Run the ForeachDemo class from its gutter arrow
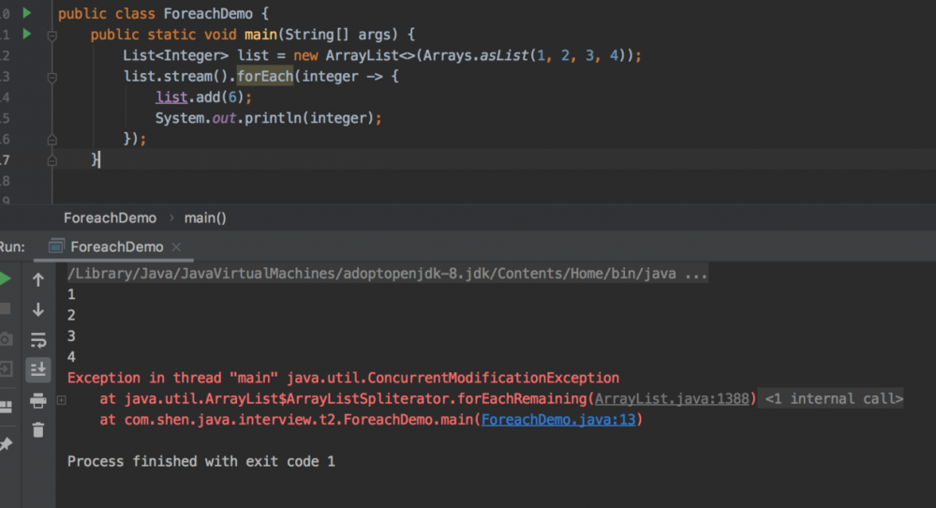Viewport: 936px width, 508px height. [27, 12]
